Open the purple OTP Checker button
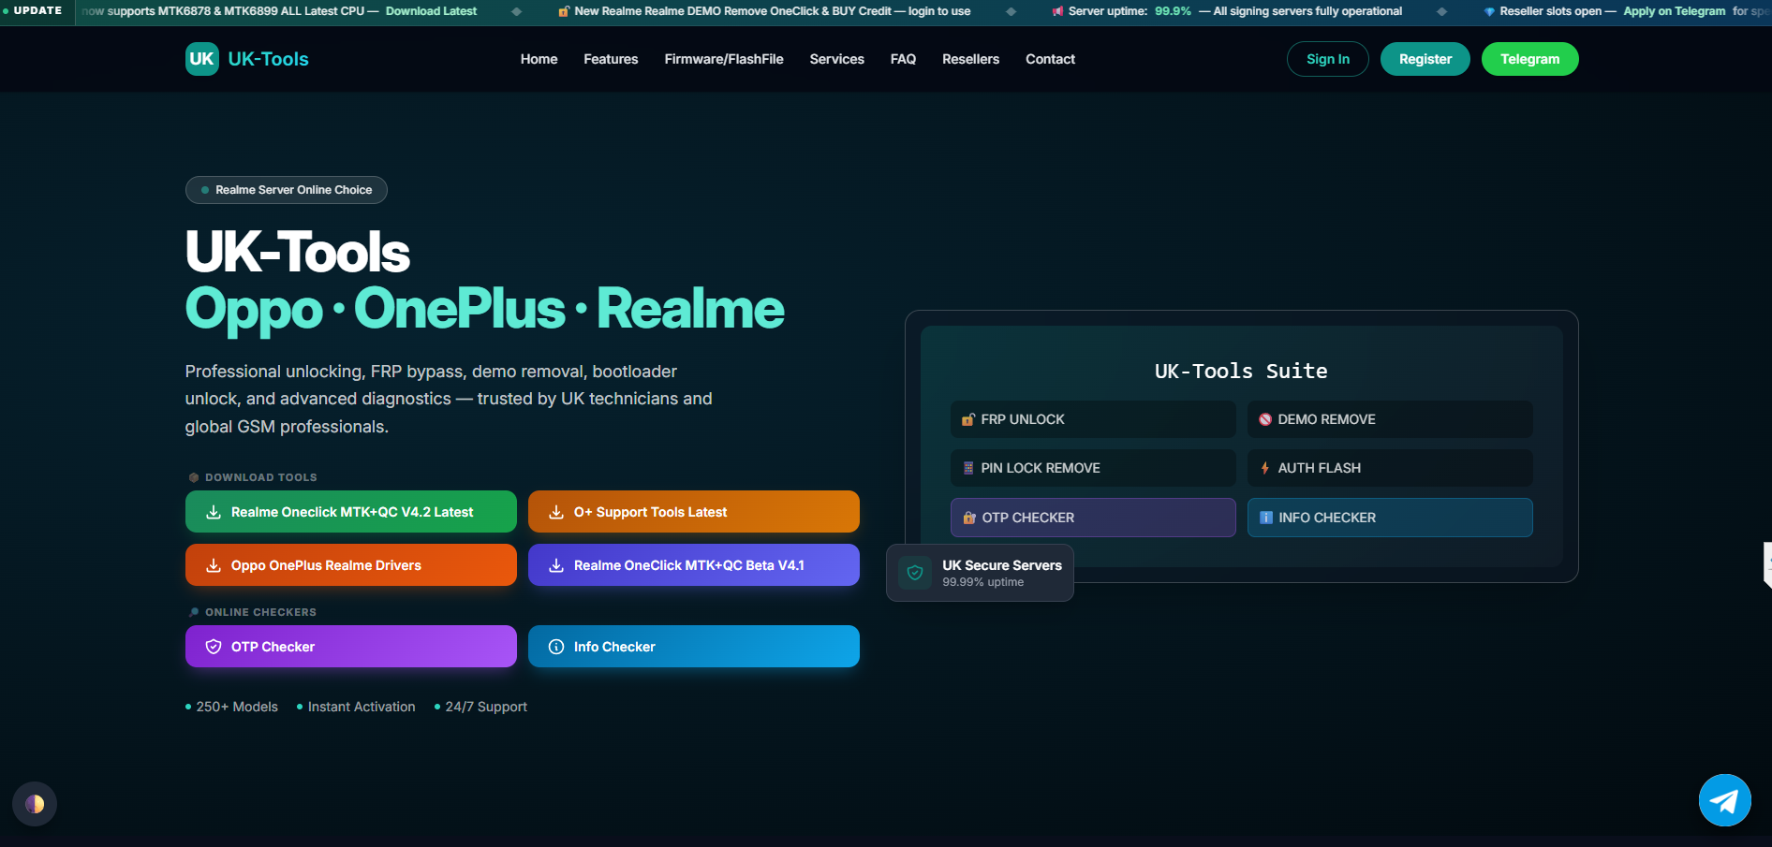 (x=351, y=647)
